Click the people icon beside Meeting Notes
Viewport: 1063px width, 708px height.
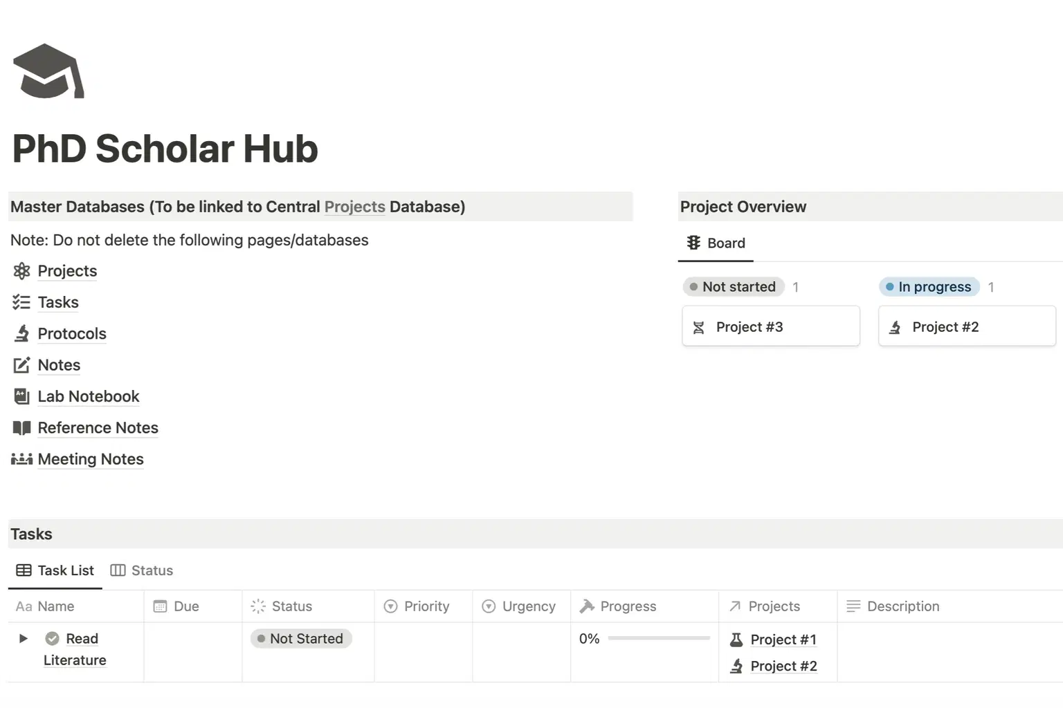pos(22,459)
